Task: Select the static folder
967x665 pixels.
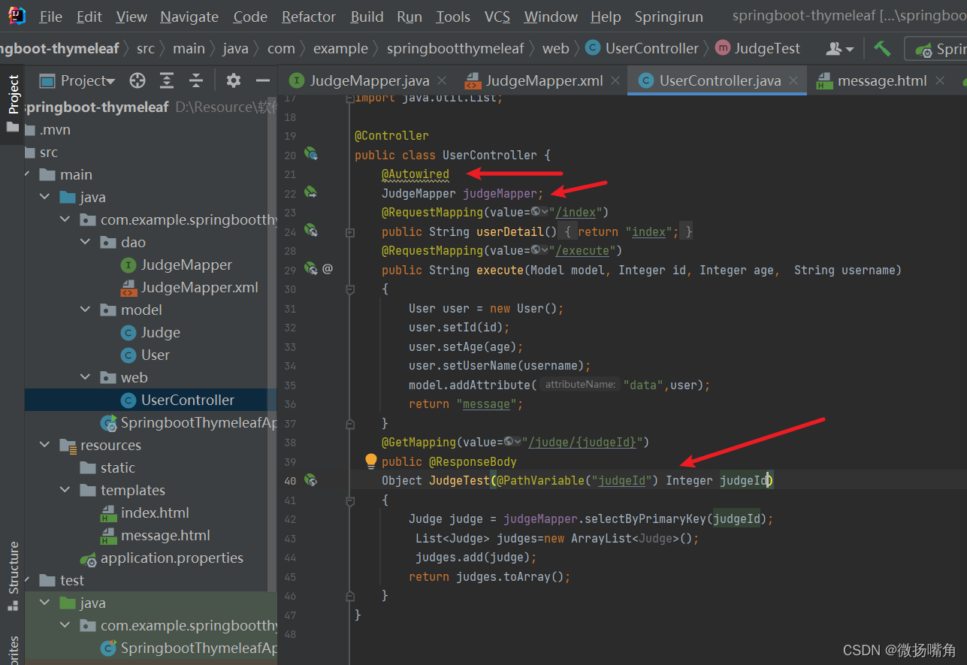Action: point(107,467)
